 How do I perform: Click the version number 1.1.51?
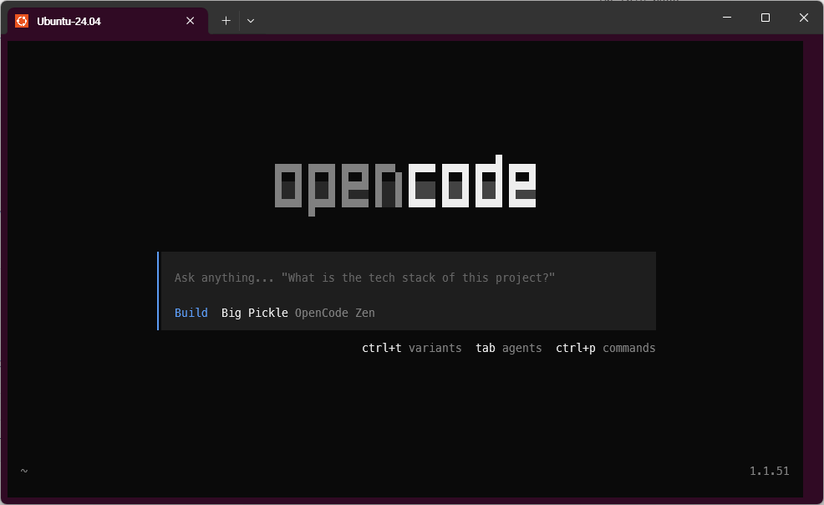point(770,471)
